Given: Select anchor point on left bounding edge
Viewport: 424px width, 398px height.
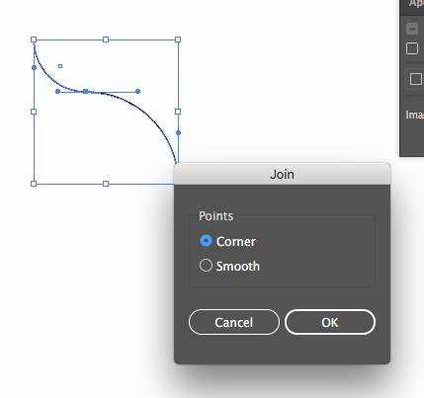Looking at the screenshot, I should pyautogui.click(x=34, y=67).
